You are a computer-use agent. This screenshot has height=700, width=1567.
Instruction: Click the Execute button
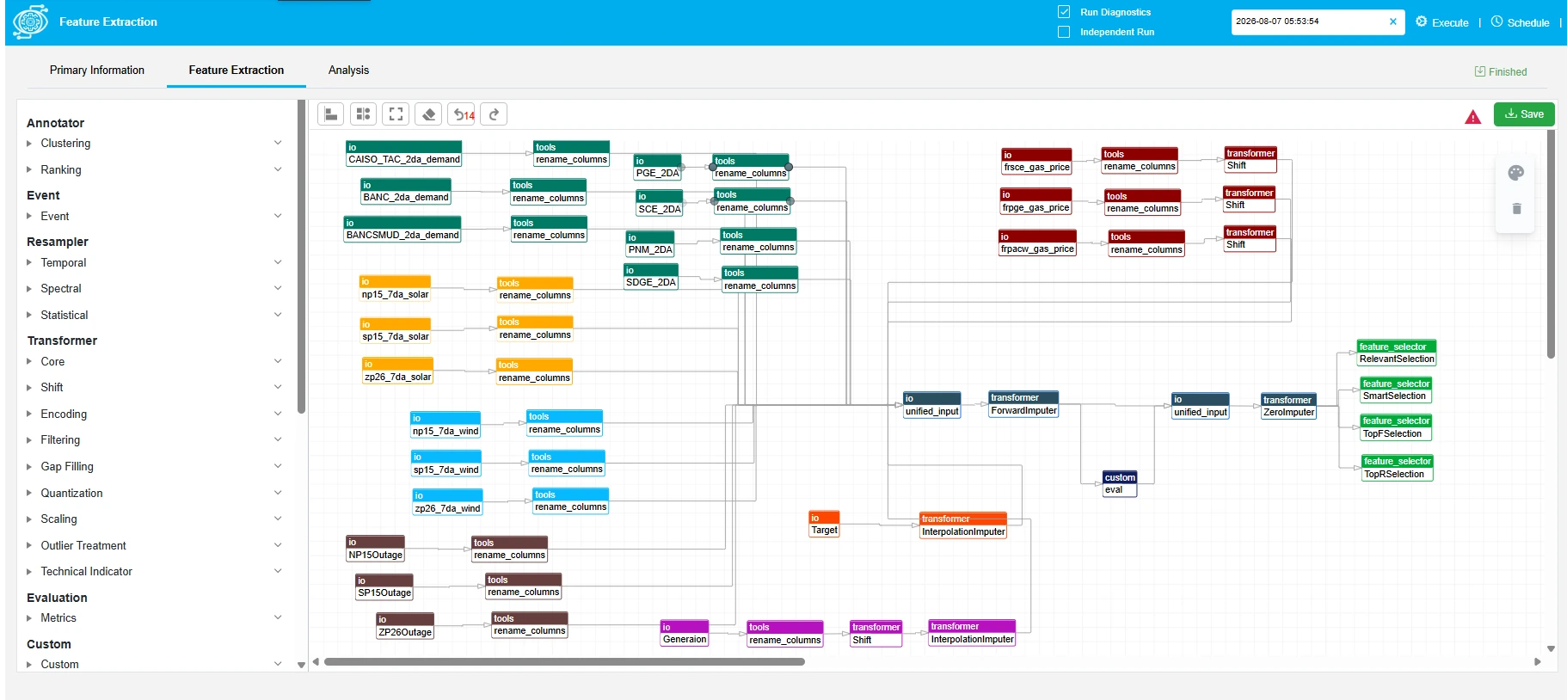click(x=1442, y=22)
